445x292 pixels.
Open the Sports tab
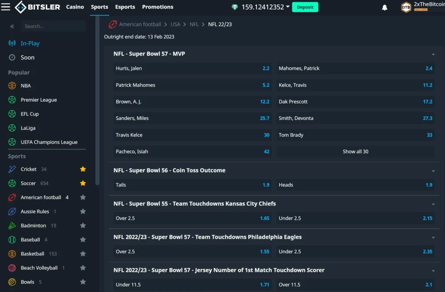(x=100, y=7)
